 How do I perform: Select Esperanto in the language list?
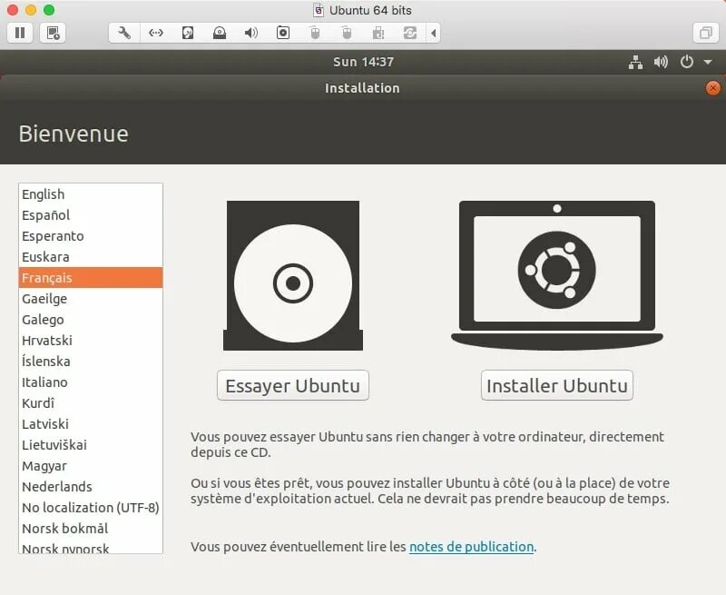pos(91,236)
